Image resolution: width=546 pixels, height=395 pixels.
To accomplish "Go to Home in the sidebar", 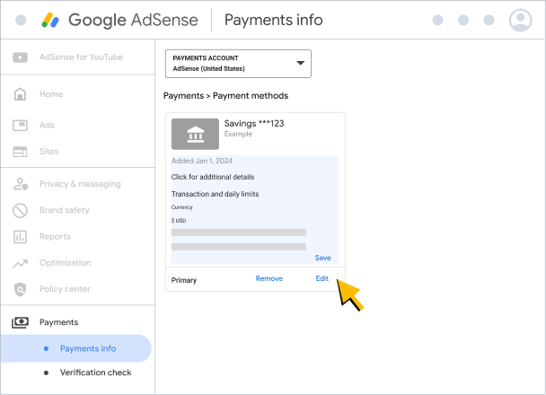I will pyautogui.click(x=51, y=94).
